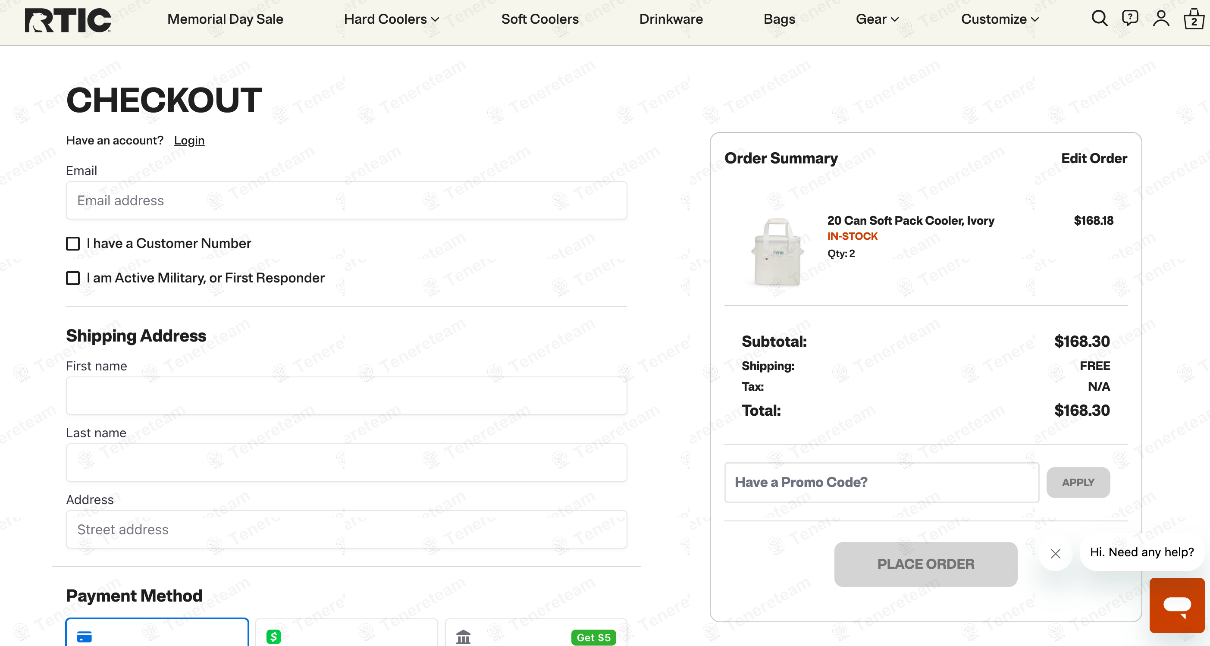Open the search icon in header
This screenshot has width=1210, height=646.
(1099, 19)
